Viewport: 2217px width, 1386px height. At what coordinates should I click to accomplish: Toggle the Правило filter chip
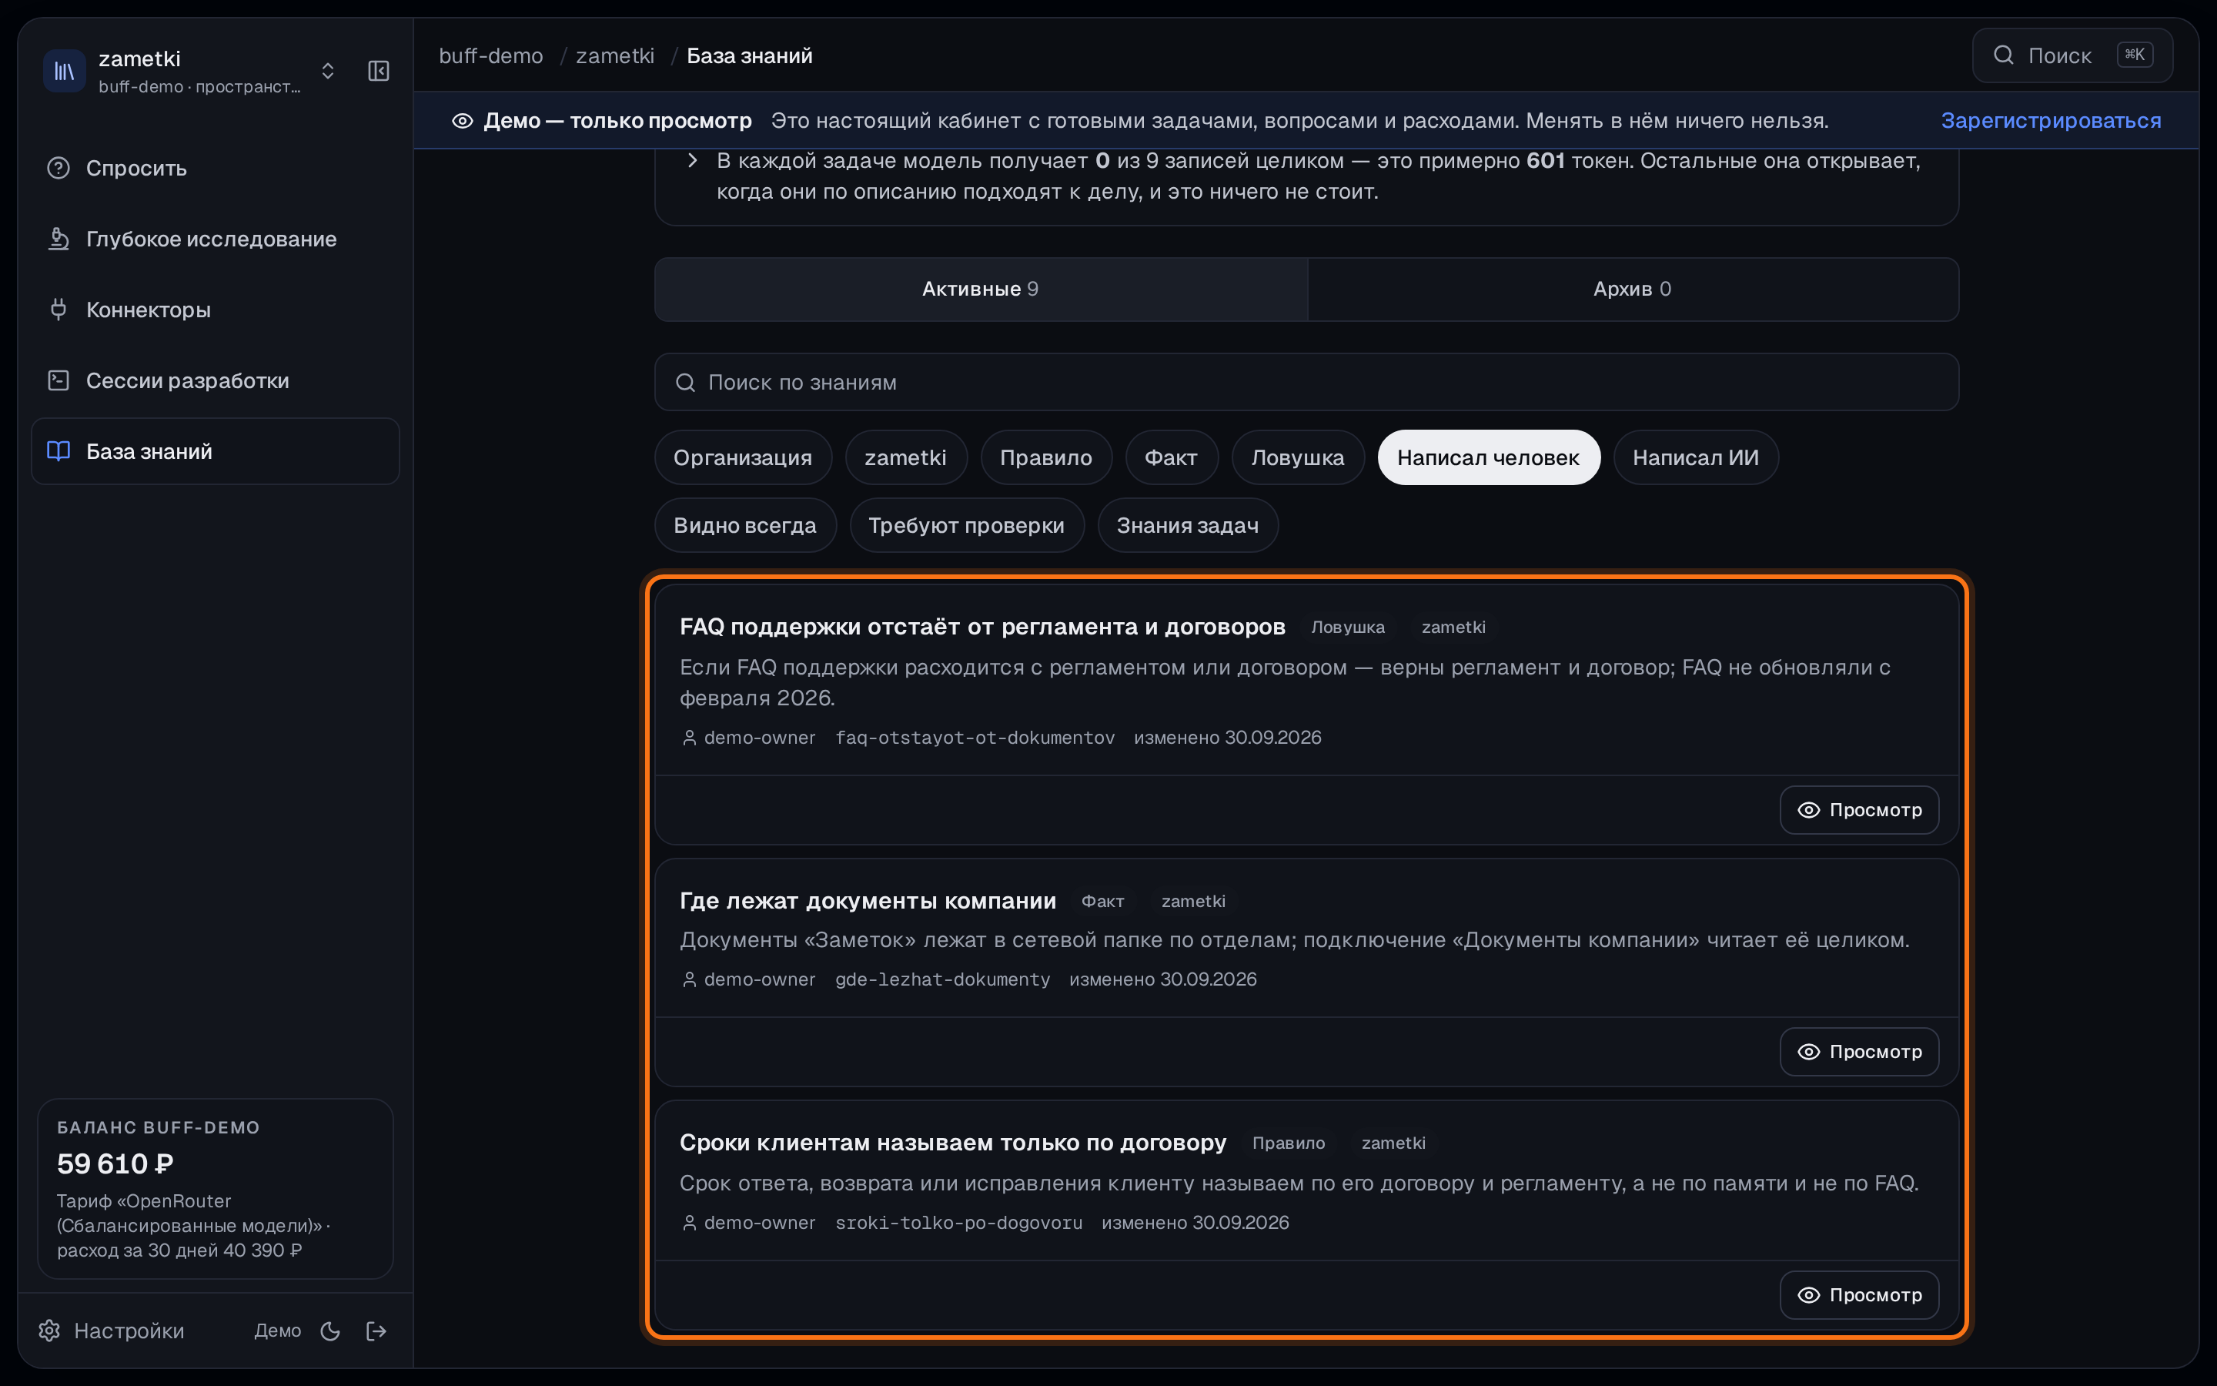coord(1046,457)
